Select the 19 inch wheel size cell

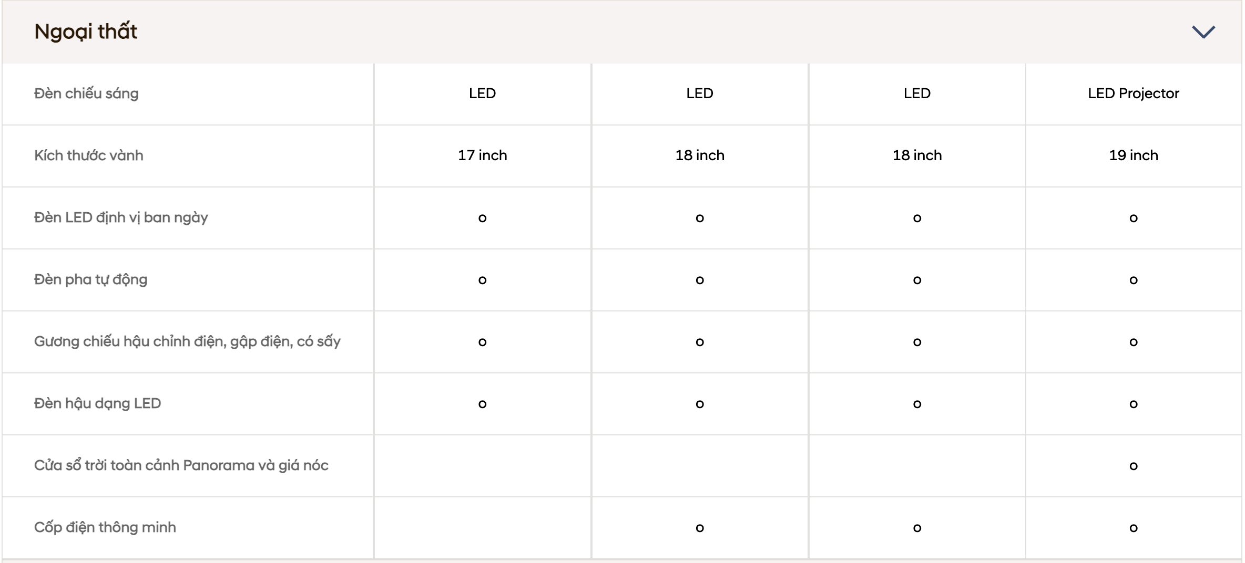click(1133, 155)
